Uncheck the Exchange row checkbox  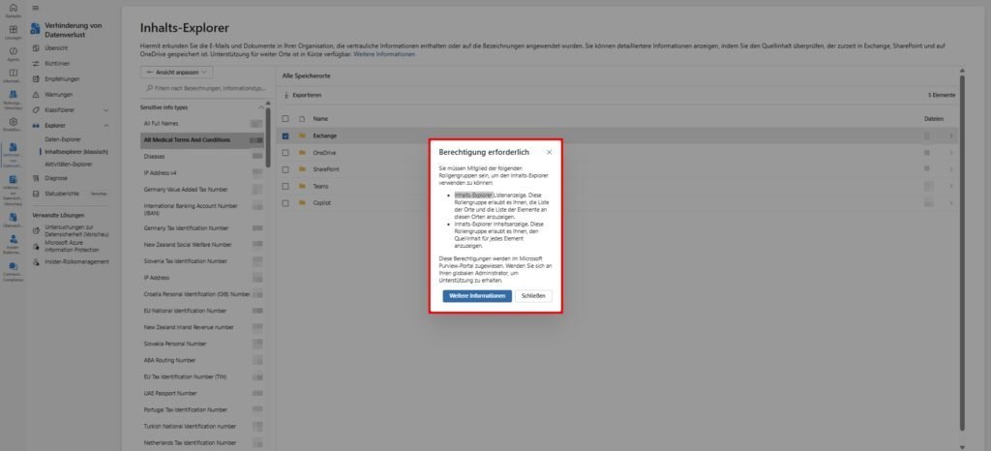pyautogui.click(x=285, y=135)
